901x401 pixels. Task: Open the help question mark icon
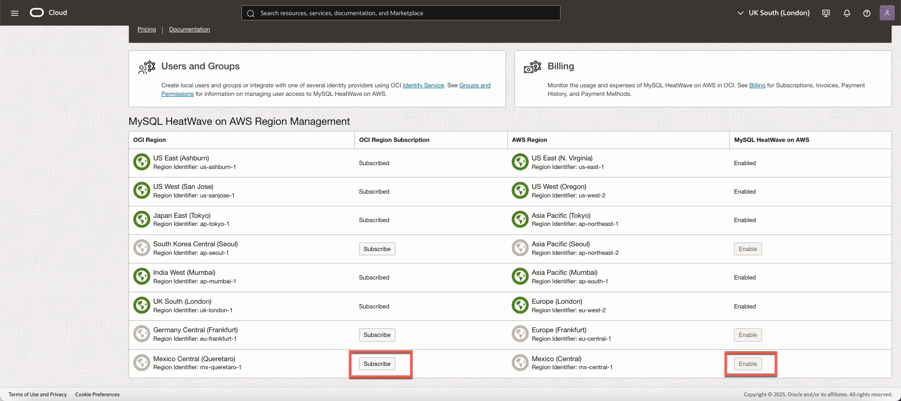(867, 13)
